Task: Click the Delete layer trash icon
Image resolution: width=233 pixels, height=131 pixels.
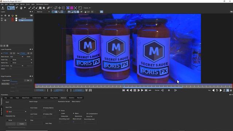Action: click(7, 46)
